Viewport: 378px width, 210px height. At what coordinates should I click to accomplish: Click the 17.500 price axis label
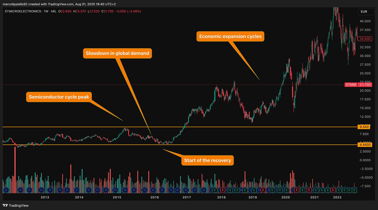click(x=365, y=99)
